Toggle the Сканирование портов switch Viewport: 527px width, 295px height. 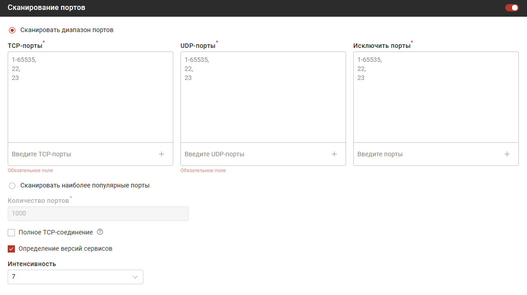click(x=512, y=8)
